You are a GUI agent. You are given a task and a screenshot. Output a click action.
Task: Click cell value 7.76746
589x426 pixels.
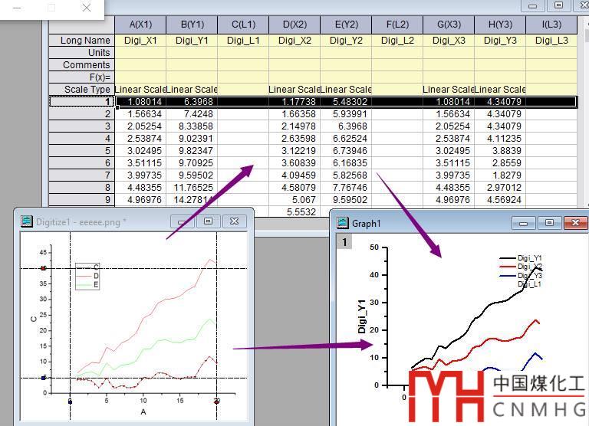346,188
